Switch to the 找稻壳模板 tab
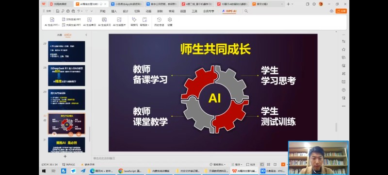 [x=60, y=4]
